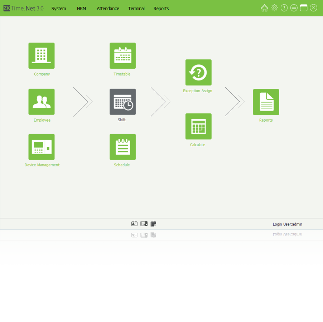The image size is (323, 322).
Task: Open the System menu
Action: point(59,9)
